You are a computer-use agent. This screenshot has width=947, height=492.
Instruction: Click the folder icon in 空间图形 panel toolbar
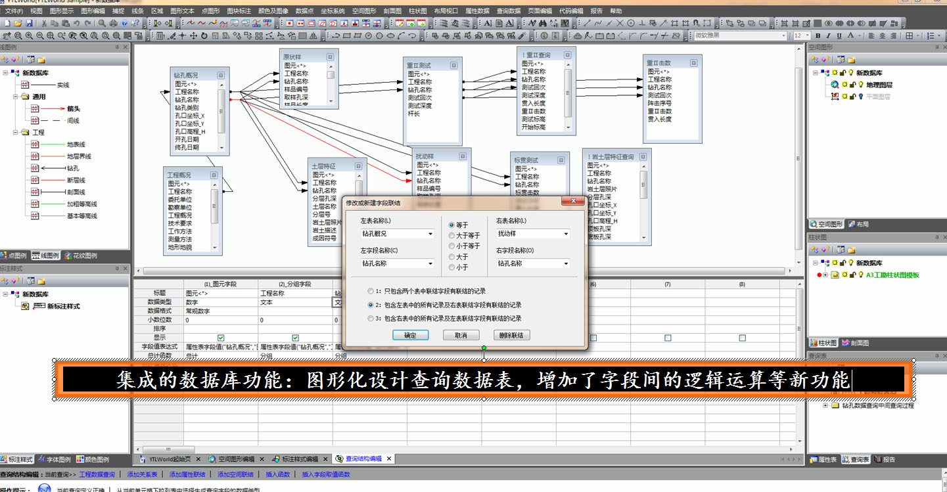[850, 58]
